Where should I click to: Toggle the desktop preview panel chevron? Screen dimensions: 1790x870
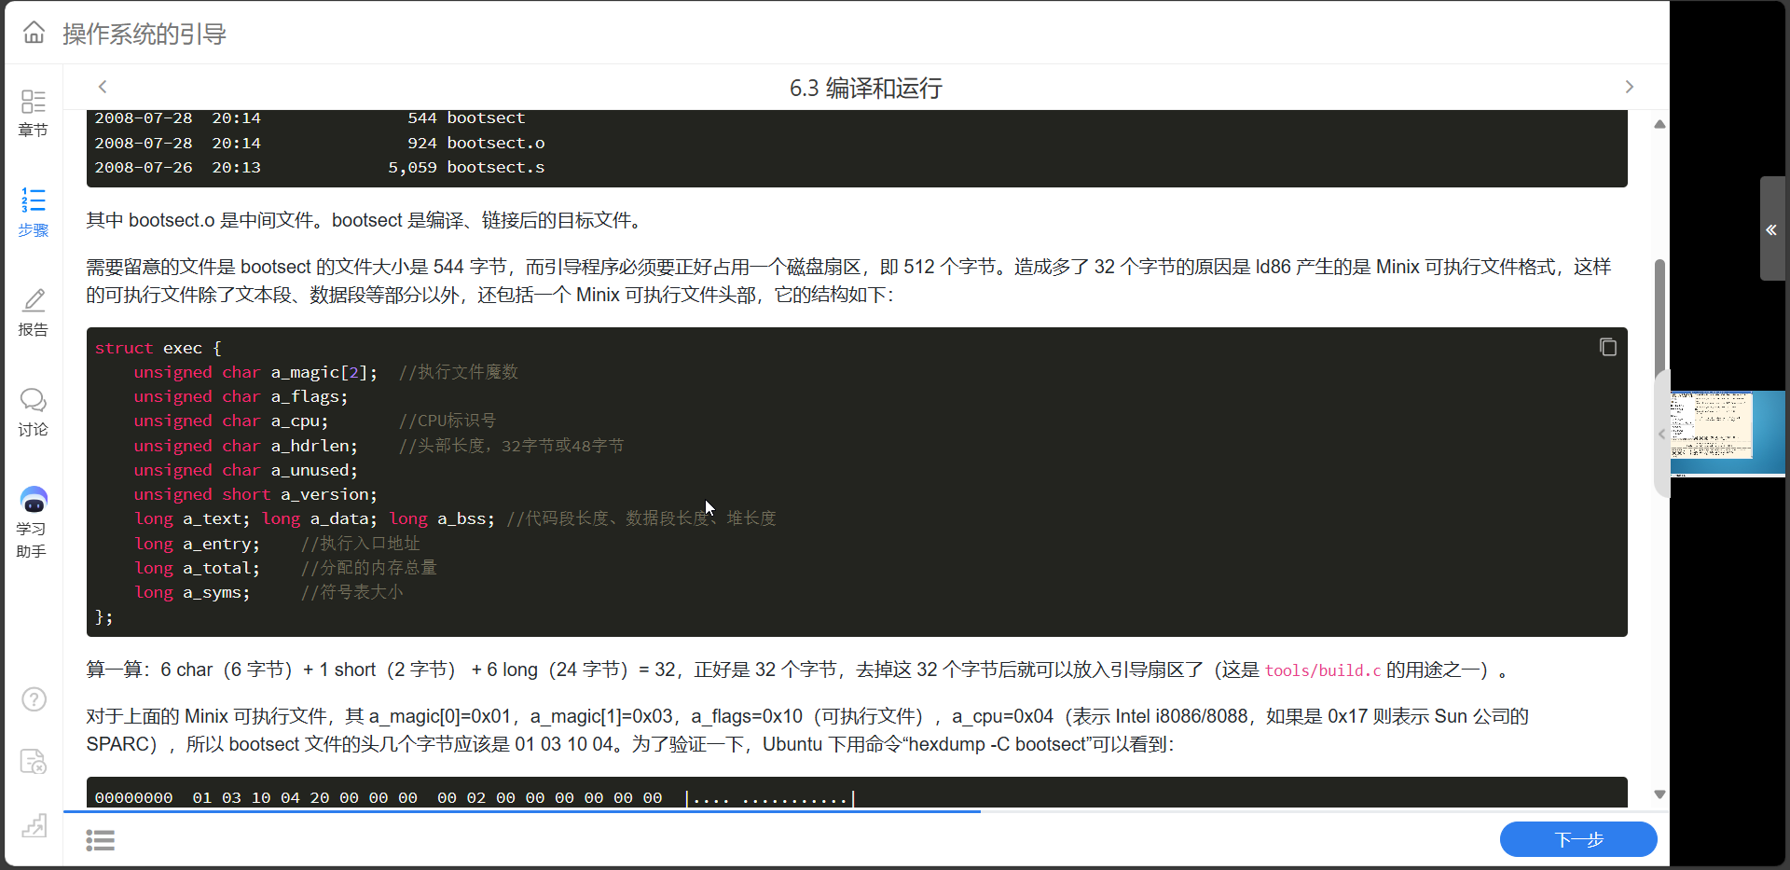tap(1661, 434)
